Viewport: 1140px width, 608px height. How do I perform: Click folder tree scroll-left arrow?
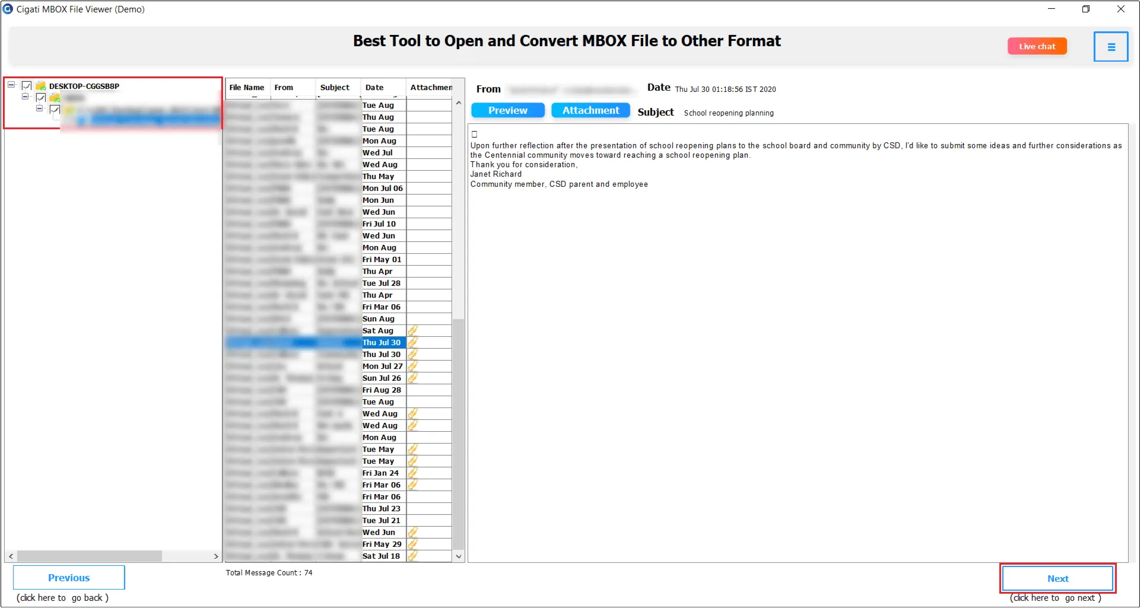coord(11,556)
